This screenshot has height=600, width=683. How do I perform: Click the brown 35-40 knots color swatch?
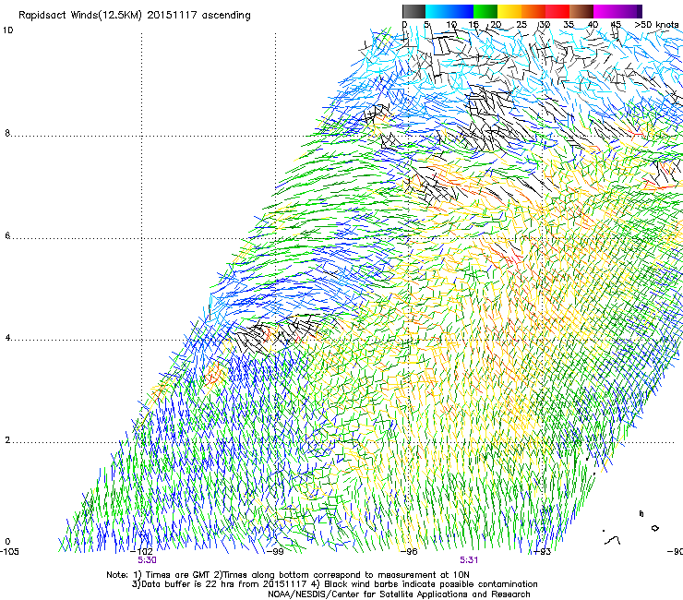(581, 11)
